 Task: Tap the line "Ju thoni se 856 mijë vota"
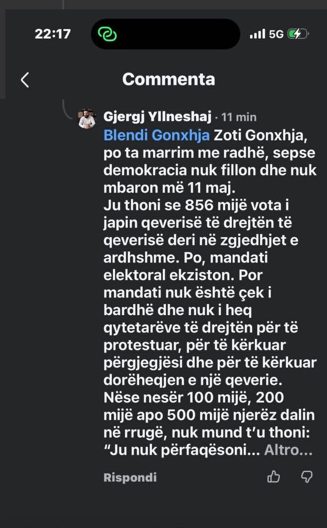coord(192,205)
